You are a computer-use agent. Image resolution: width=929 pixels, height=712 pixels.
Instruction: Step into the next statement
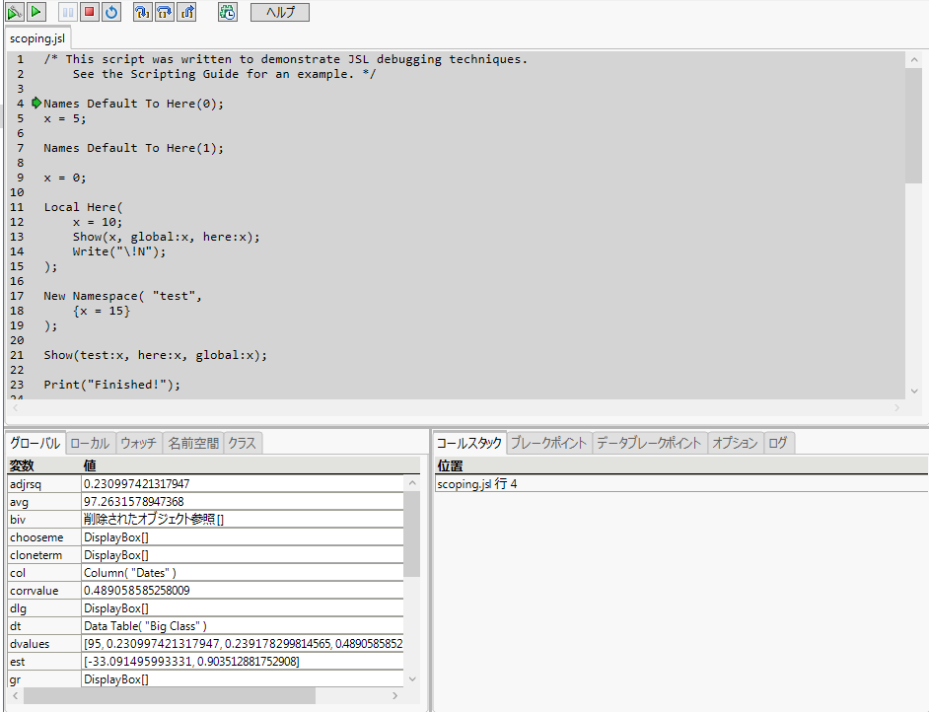(143, 12)
